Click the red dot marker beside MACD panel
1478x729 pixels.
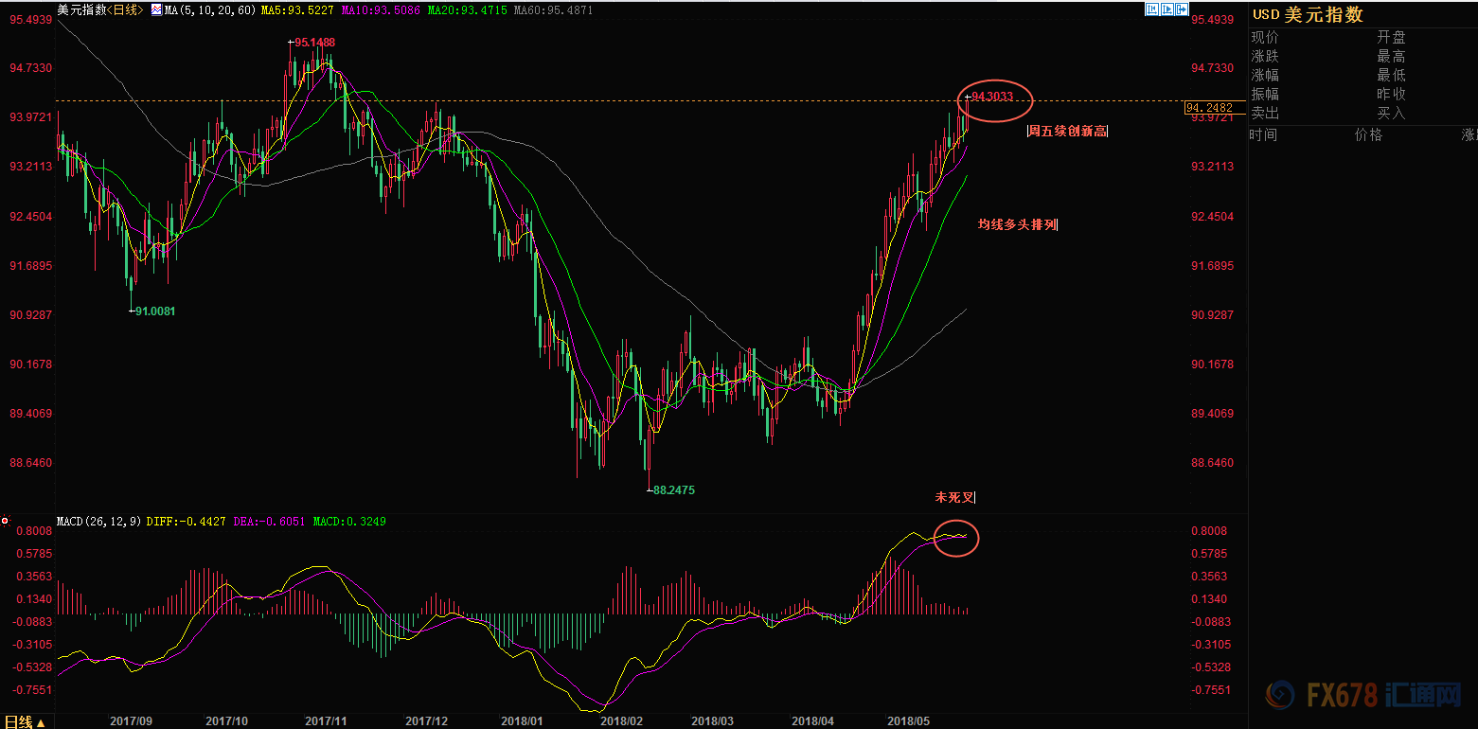point(6,521)
